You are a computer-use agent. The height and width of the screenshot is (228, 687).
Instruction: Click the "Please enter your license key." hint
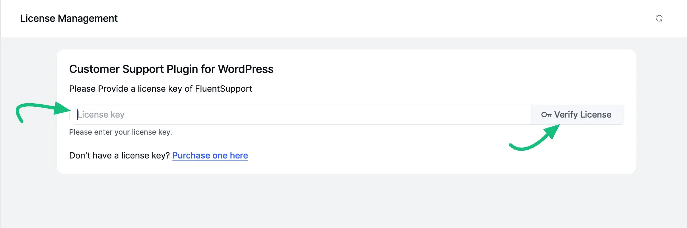click(x=120, y=132)
